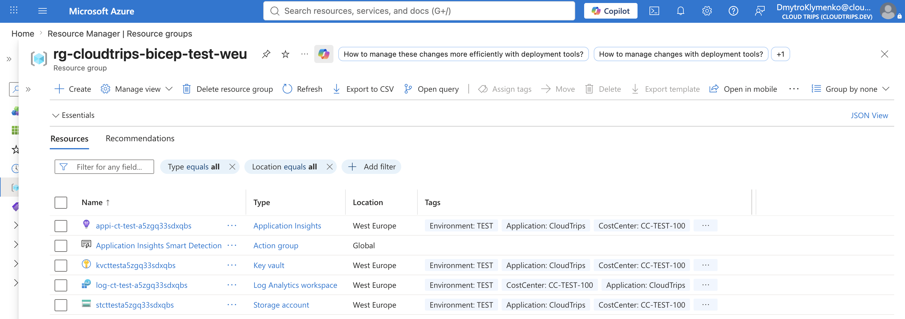Open context menu for stcttesta5zgq33sdxqbs
The image size is (905, 319).
pyautogui.click(x=232, y=305)
